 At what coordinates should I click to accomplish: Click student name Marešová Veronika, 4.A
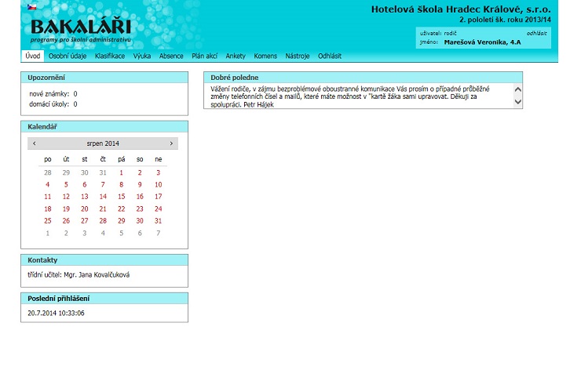(x=482, y=42)
